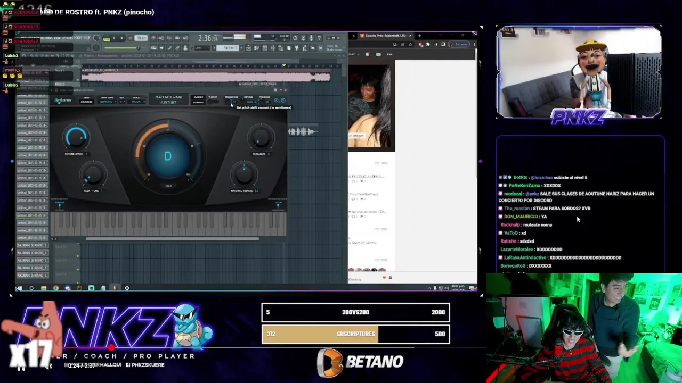Pause the video using the player pause button
The image size is (682, 383).
pos(20,369)
